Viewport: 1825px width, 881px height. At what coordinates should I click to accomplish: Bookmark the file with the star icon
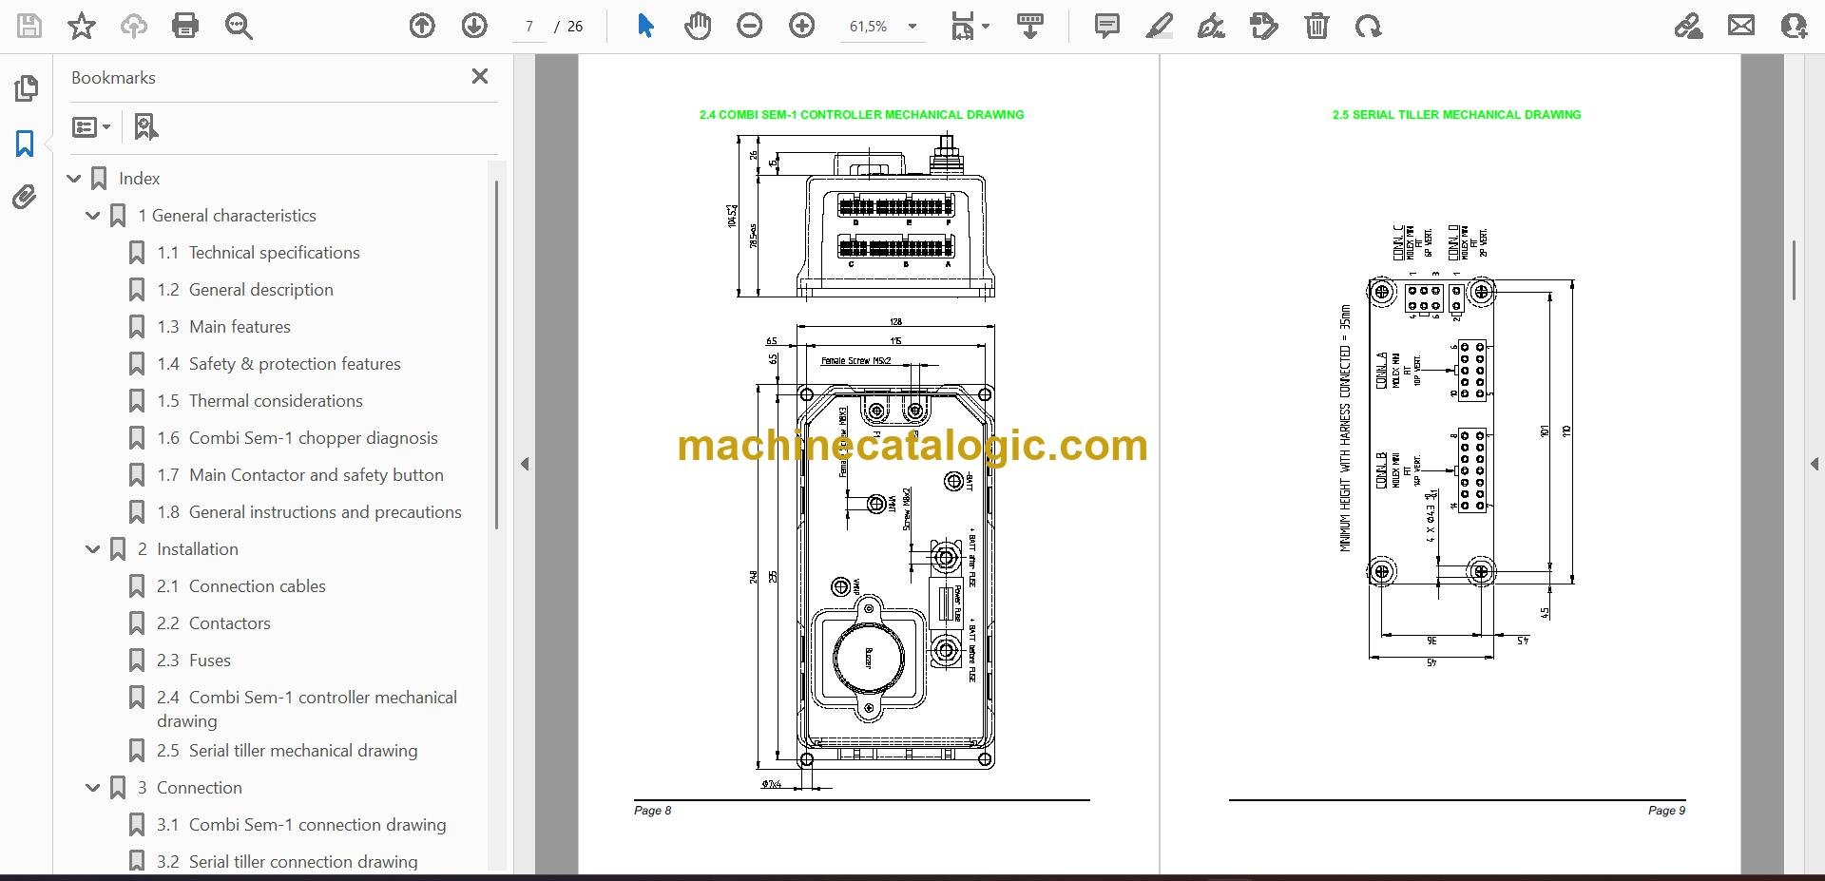click(x=82, y=26)
